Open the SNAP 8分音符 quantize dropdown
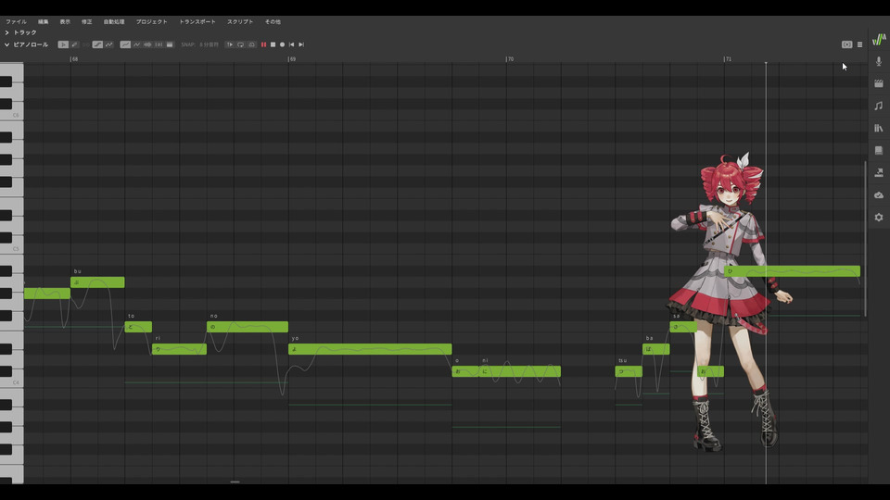 200,44
